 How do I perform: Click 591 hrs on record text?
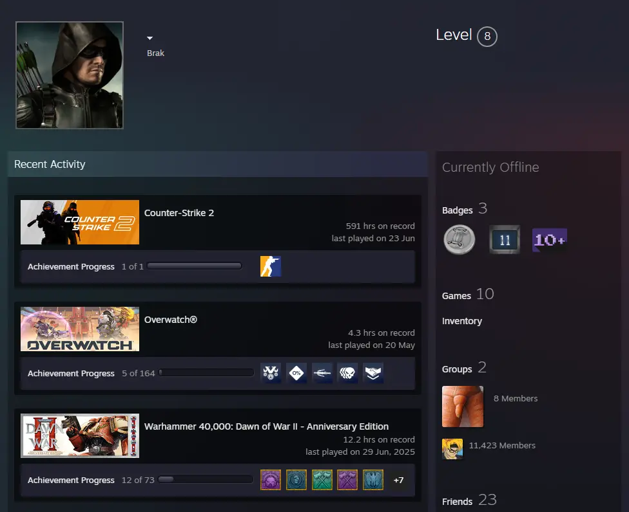(x=380, y=226)
